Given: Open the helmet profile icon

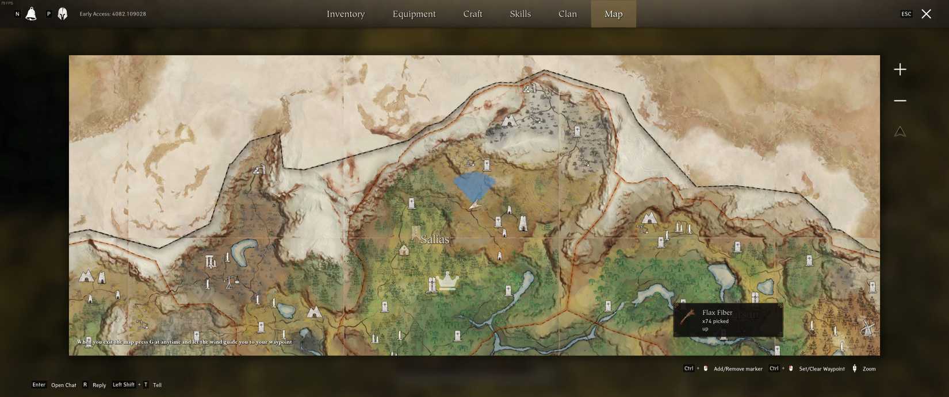Looking at the screenshot, I should point(63,14).
